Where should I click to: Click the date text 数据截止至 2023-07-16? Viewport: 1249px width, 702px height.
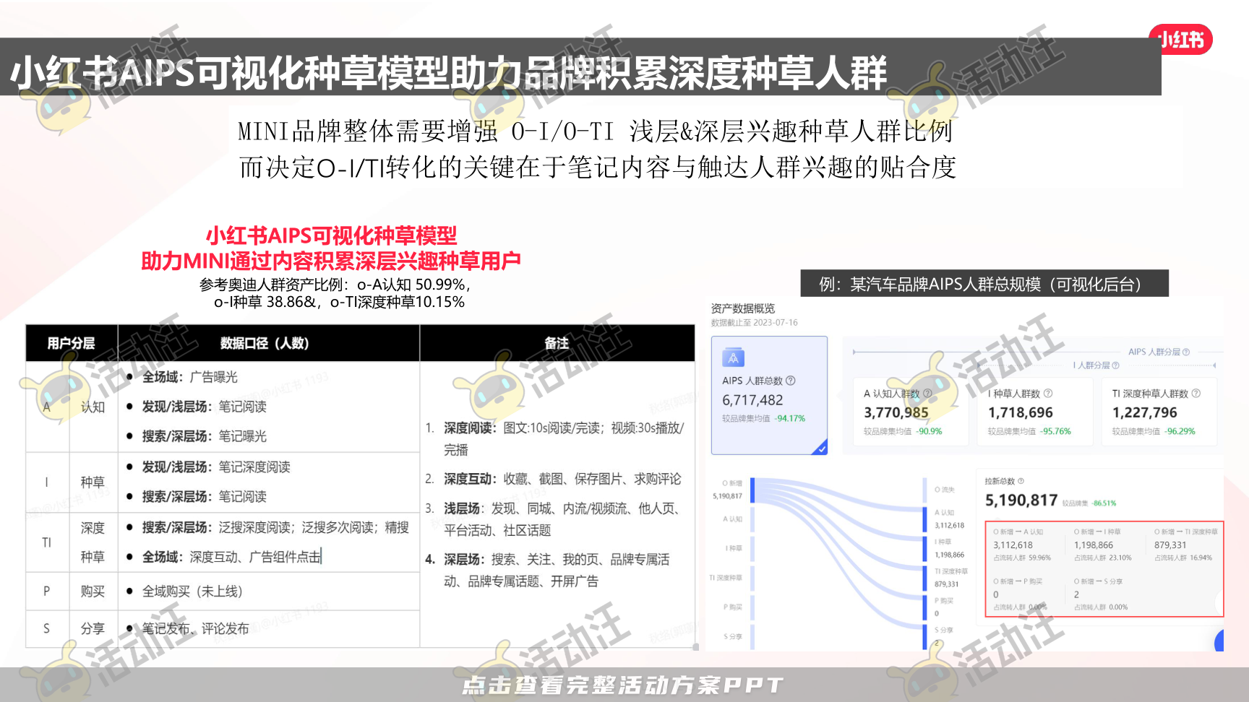click(754, 323)
